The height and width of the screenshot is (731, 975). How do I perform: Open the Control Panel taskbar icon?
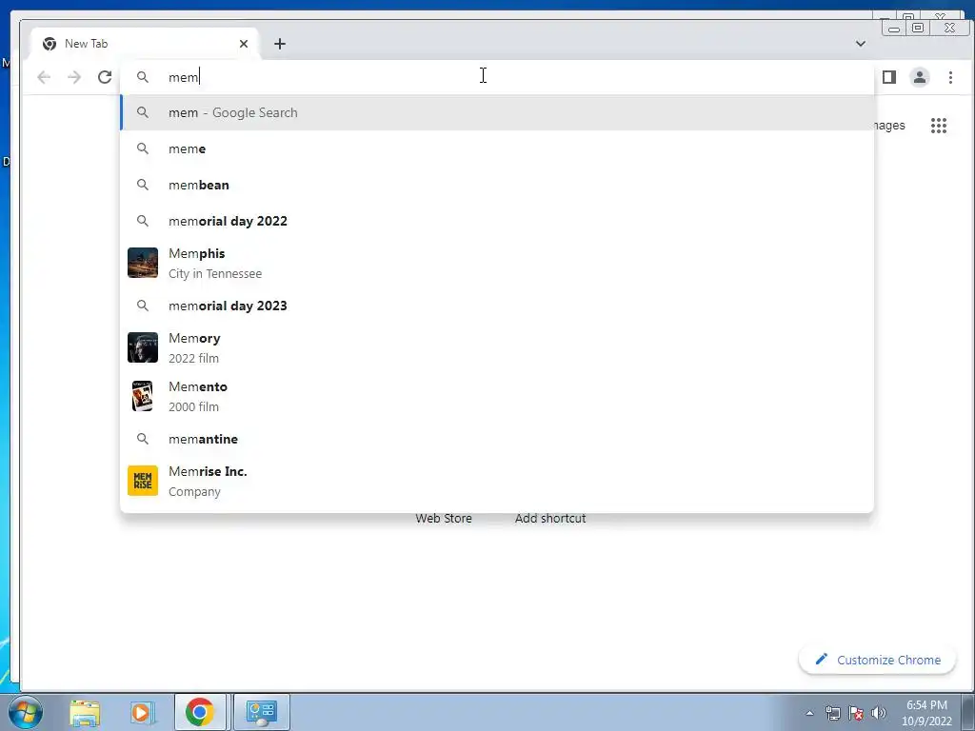pyautogui.click(x=262, y=712)
